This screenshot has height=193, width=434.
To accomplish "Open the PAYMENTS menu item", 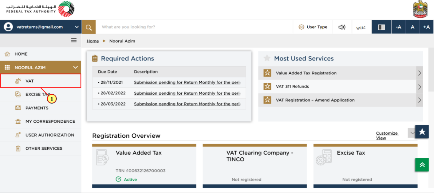I will 41,108.
